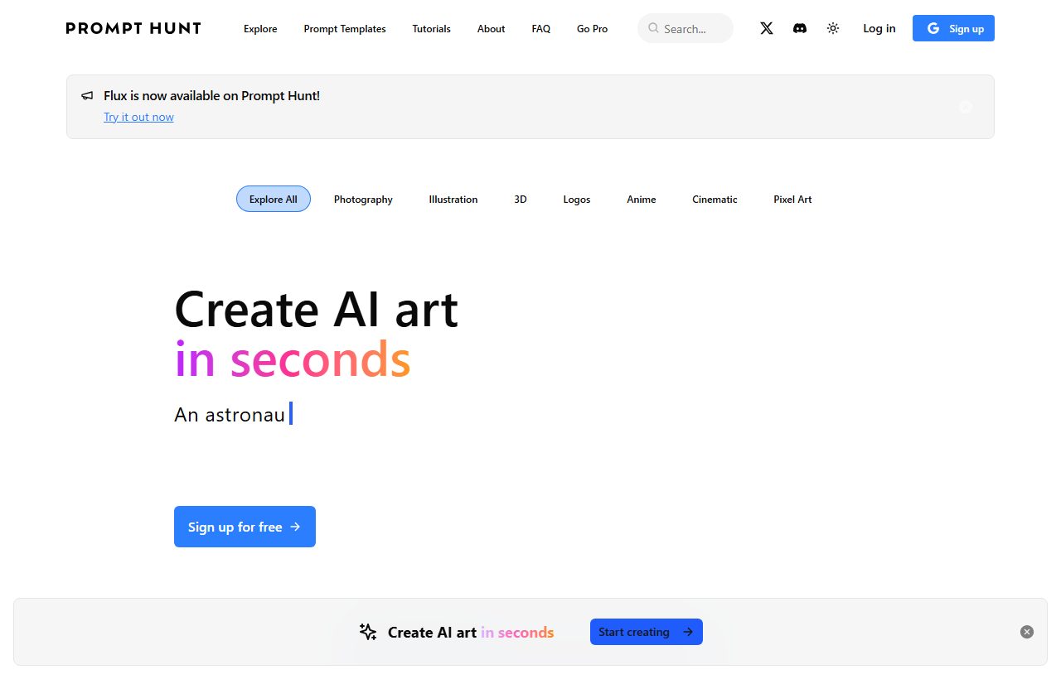Open the Discord server icon

tap(800, 28)
